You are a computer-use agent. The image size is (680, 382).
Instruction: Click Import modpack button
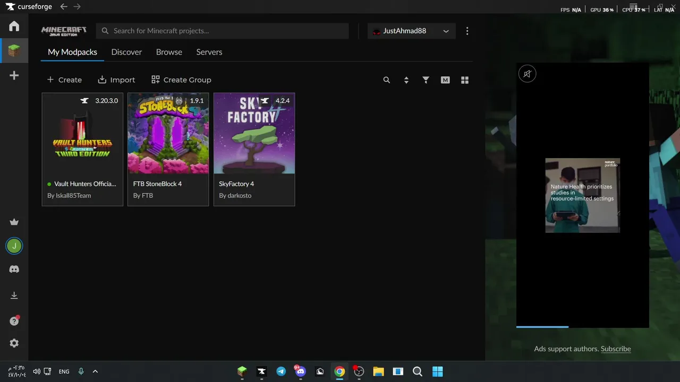[x=116, y=80]
